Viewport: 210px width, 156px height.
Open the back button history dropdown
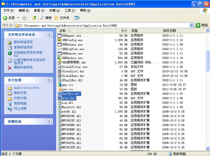(x=18, y=18)
